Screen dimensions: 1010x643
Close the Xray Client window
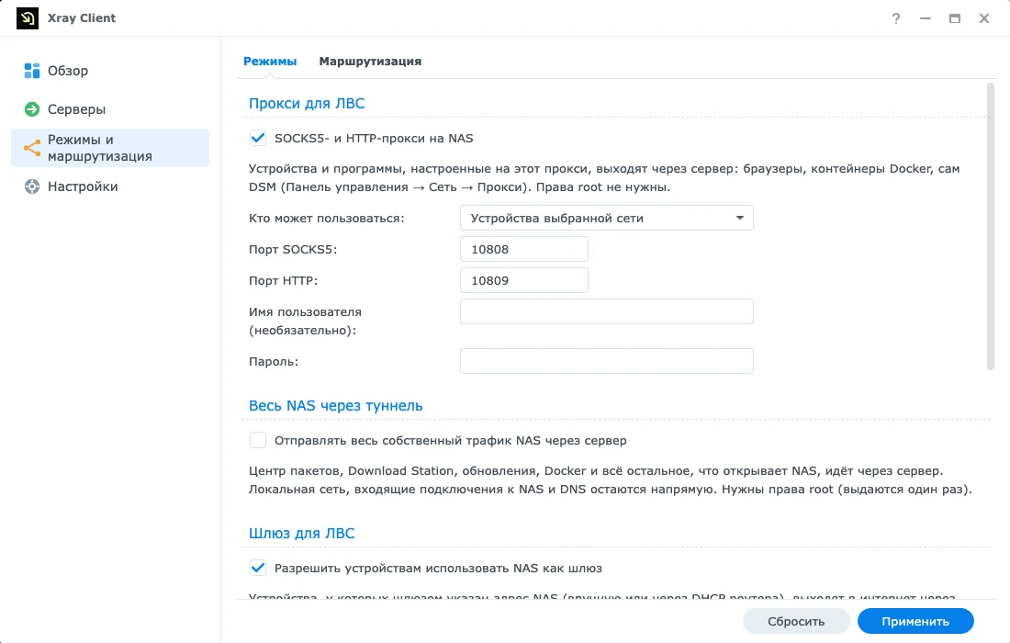[x=984, y=18]
